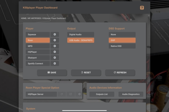The width and height of the screenshot is (169, 112).
Task: Click the System section heading
Action: pos(31,109)
